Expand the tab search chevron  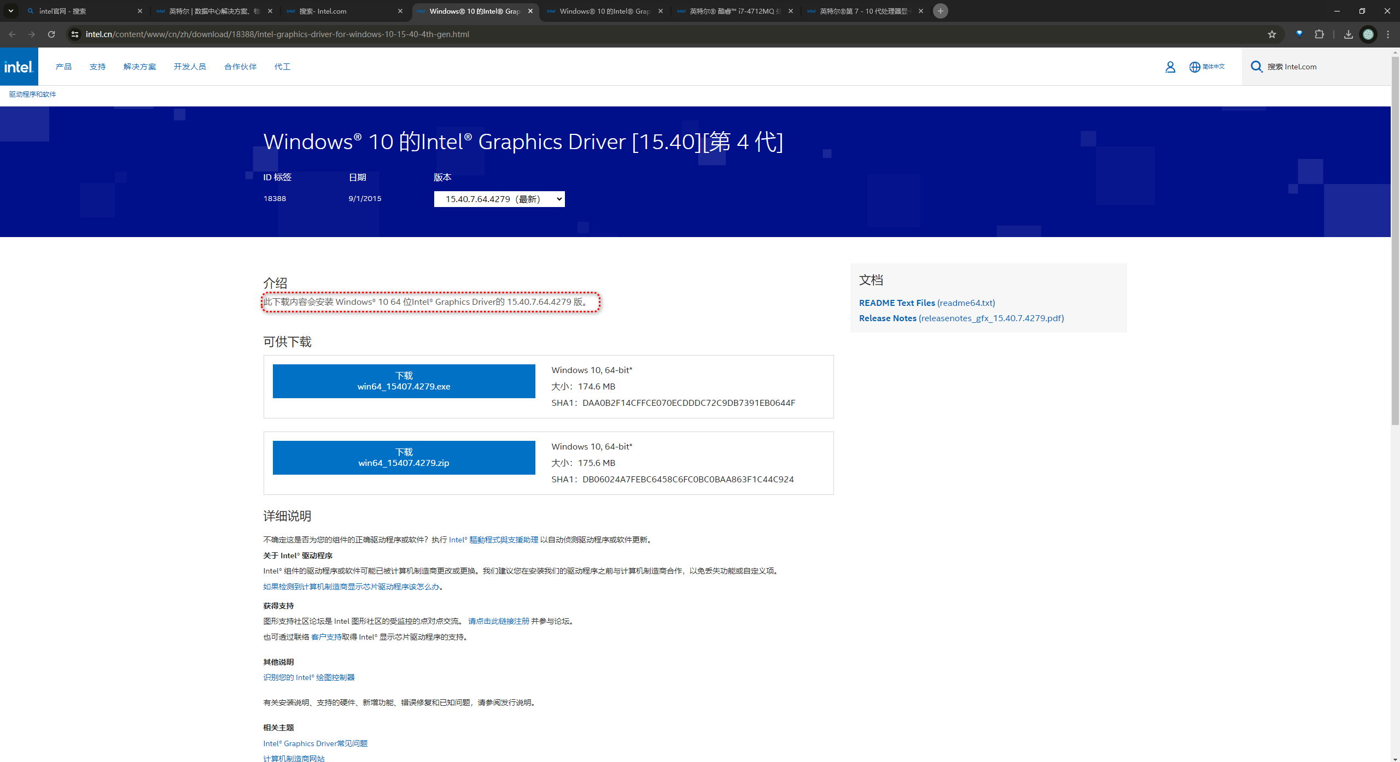(10, 11)
